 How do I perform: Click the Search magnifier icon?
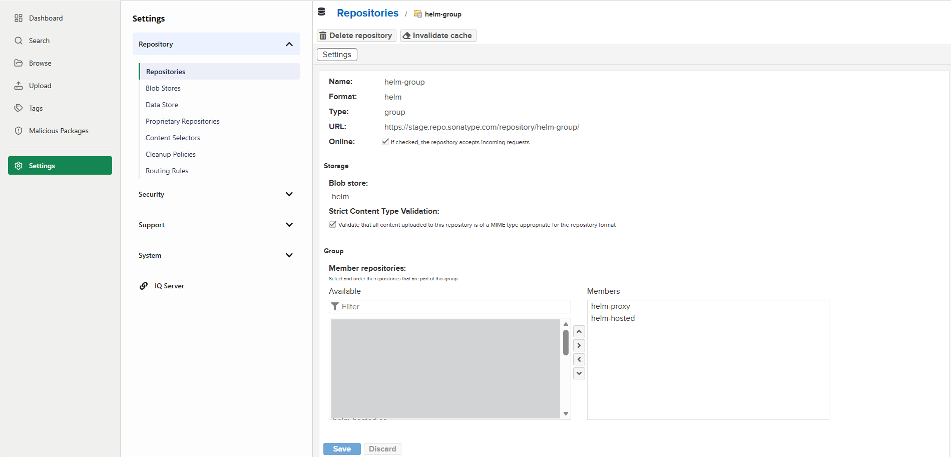pos(19,41)
